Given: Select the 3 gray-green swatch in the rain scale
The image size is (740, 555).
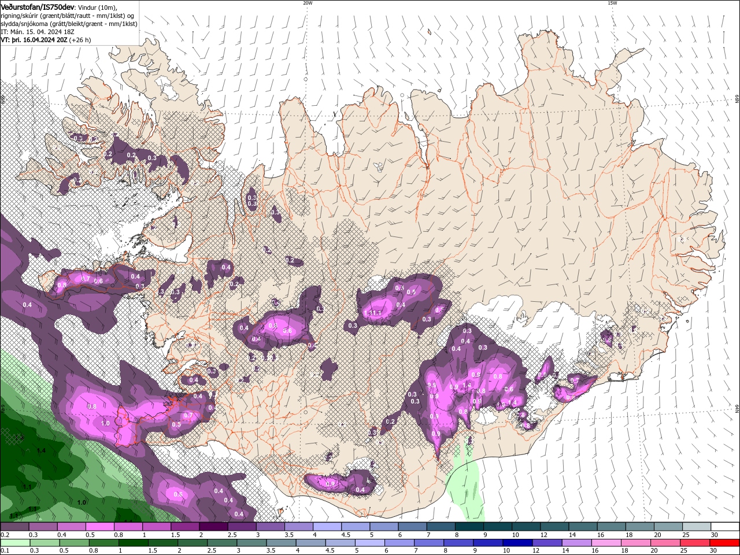Looking at the screenshot, I should tap(251, 543).
